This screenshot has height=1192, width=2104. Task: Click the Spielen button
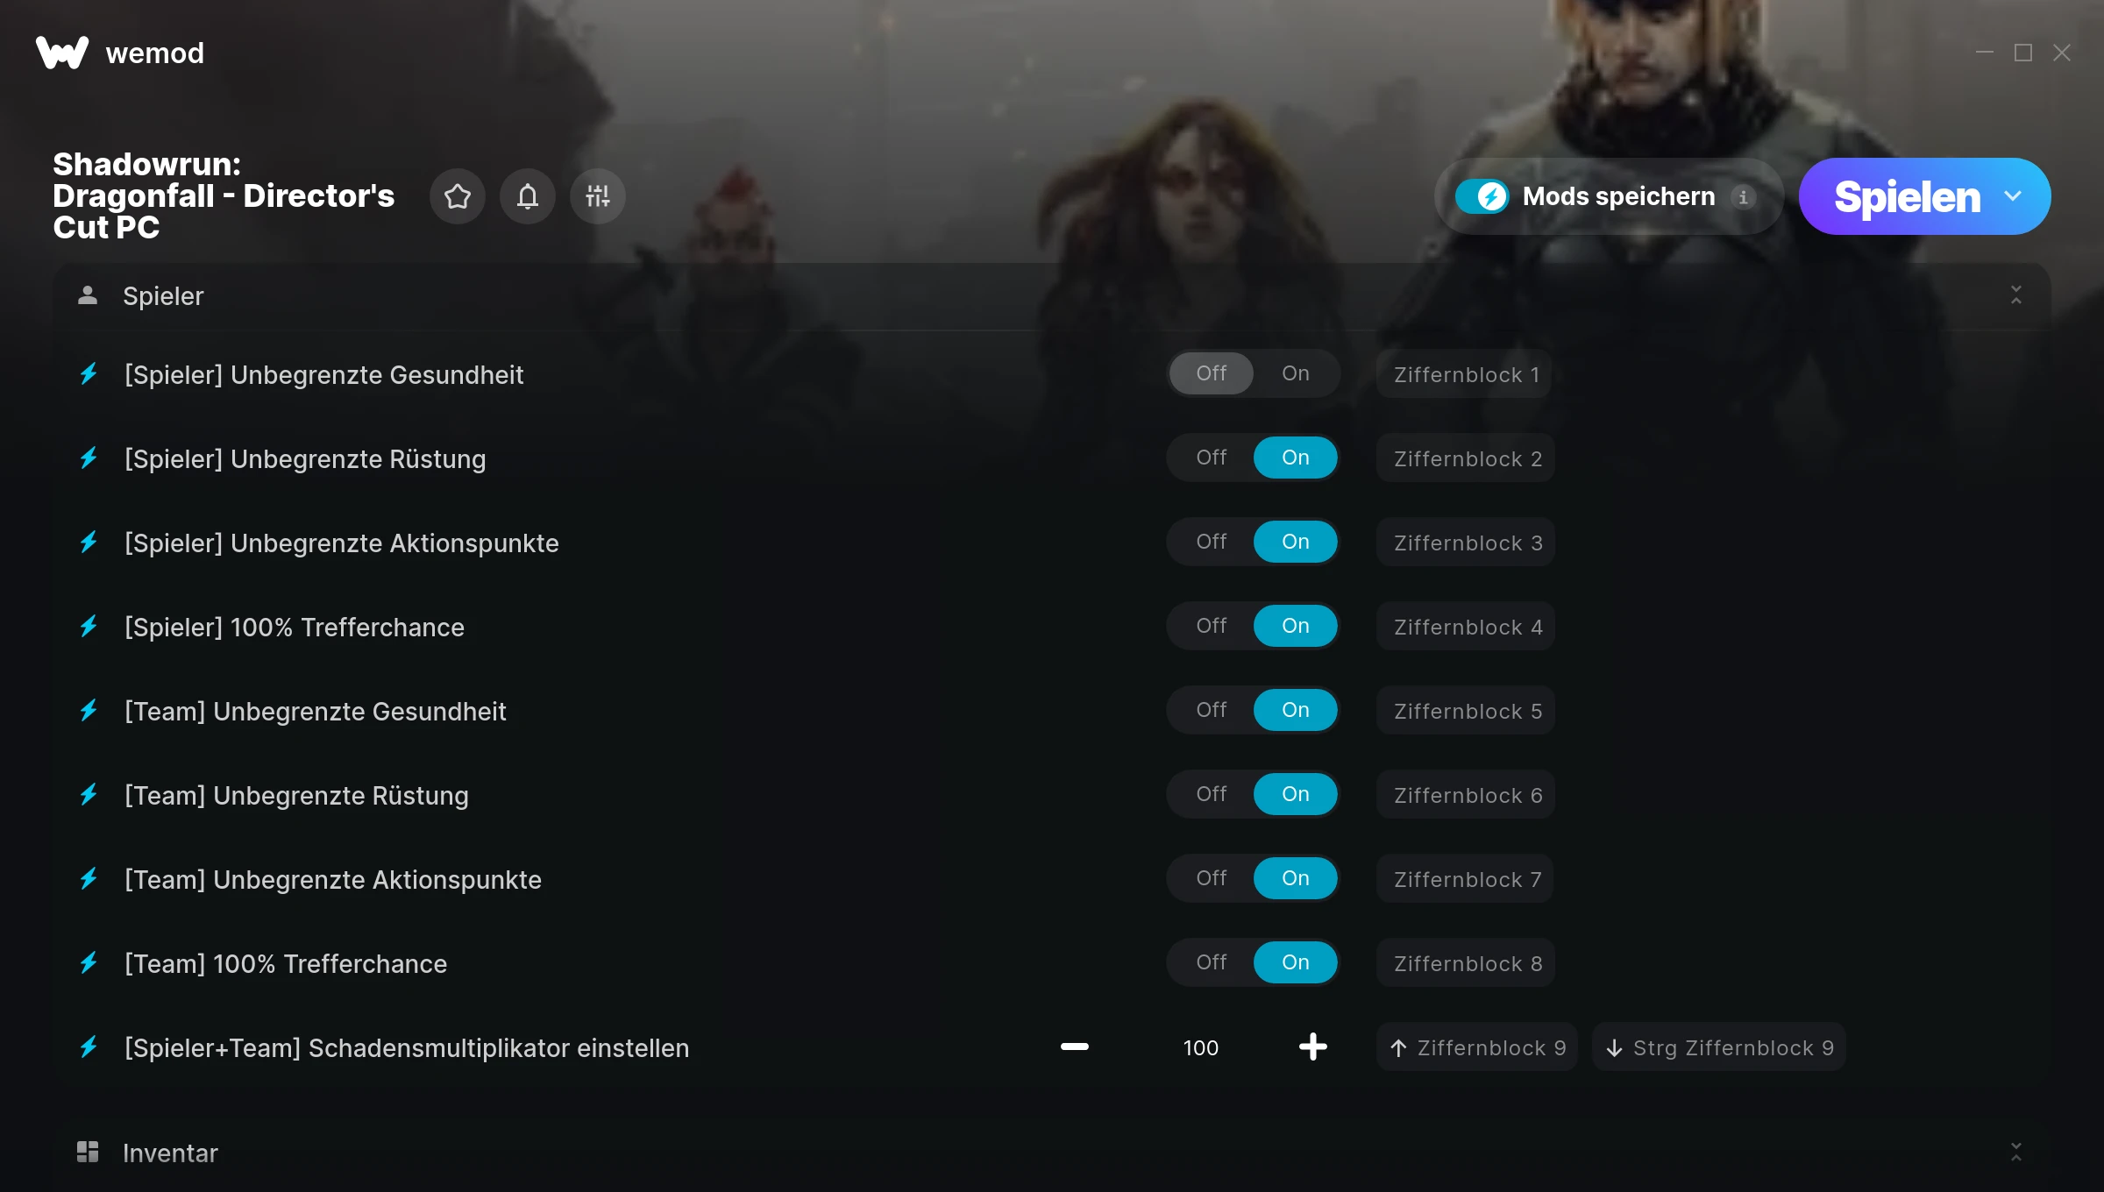[1907, 196]
